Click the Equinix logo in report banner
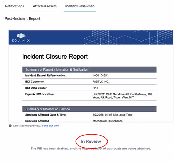 pos(21,37)
